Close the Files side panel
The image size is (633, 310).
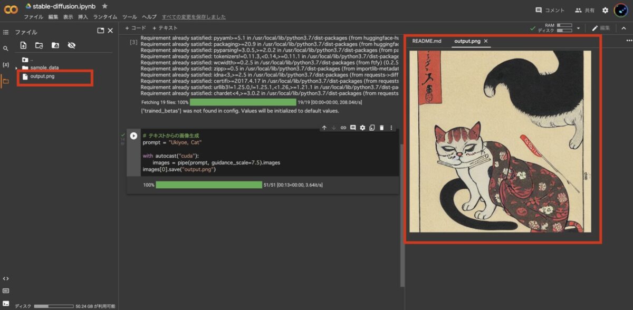tap(110, 31)
